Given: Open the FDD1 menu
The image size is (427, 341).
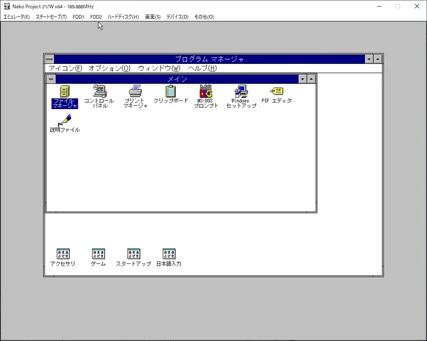Looking at the screenshot, I should tap(78, 17).
